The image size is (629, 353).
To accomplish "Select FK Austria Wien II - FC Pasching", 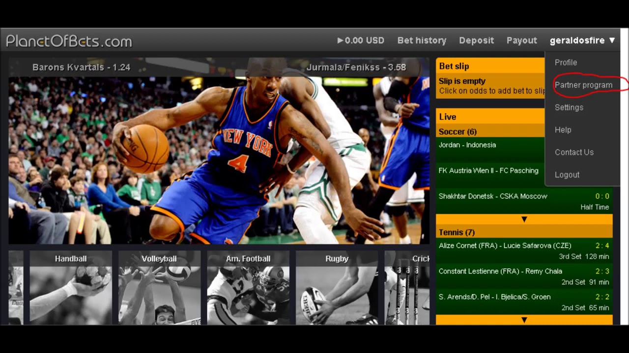I will [x=490, y=176].
